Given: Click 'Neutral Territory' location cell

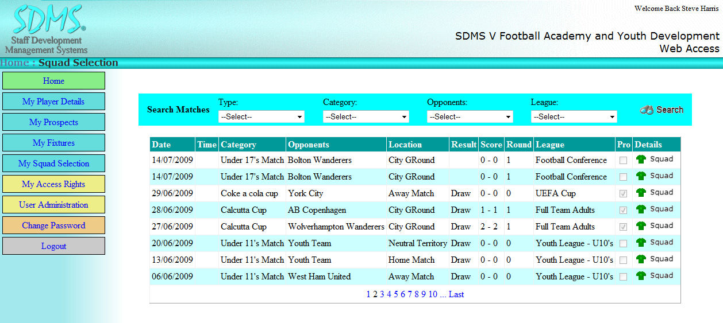Looking at the screenshot, I should tap(418, 243).
